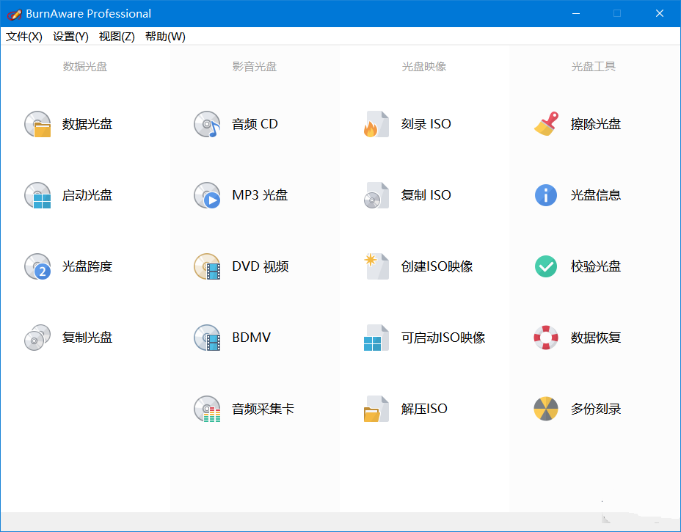Select the 数据恢复 lifebuoy icon
This screenshot has width=681, height=532.
(546, 338)
